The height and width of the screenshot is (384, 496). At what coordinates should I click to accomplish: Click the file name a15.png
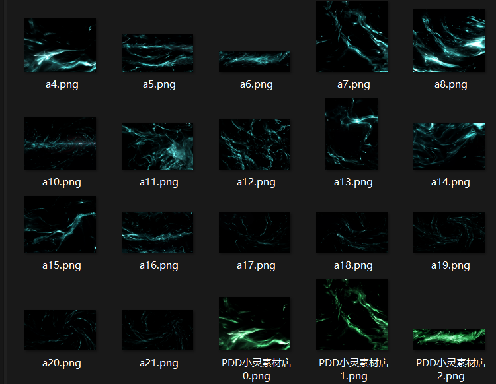pos(62,265)
